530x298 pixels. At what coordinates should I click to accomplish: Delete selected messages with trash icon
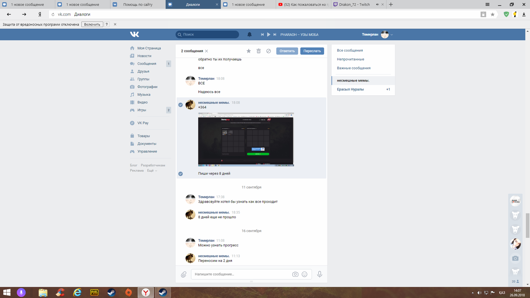[x=259, y=51]
